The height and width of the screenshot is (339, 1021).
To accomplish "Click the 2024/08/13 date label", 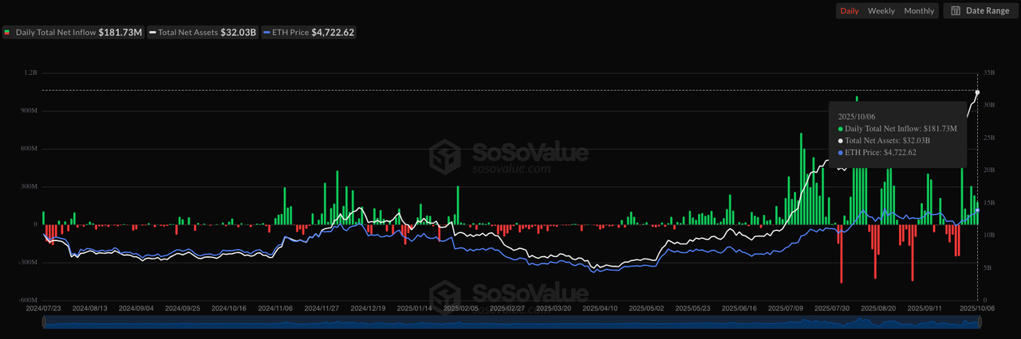I will pyautogui.click(x=89, y=307).
